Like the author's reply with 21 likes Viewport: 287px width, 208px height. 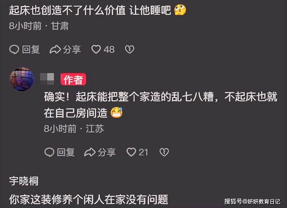[131, 152]
